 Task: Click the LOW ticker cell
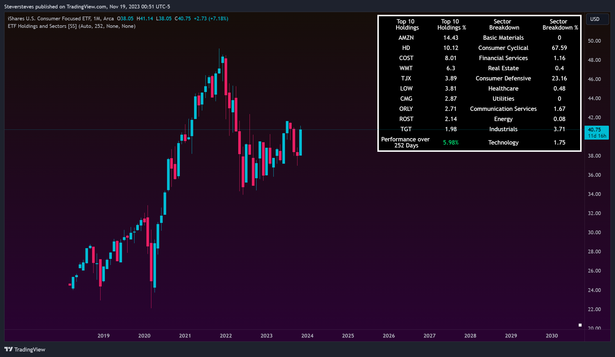[406, 89]
